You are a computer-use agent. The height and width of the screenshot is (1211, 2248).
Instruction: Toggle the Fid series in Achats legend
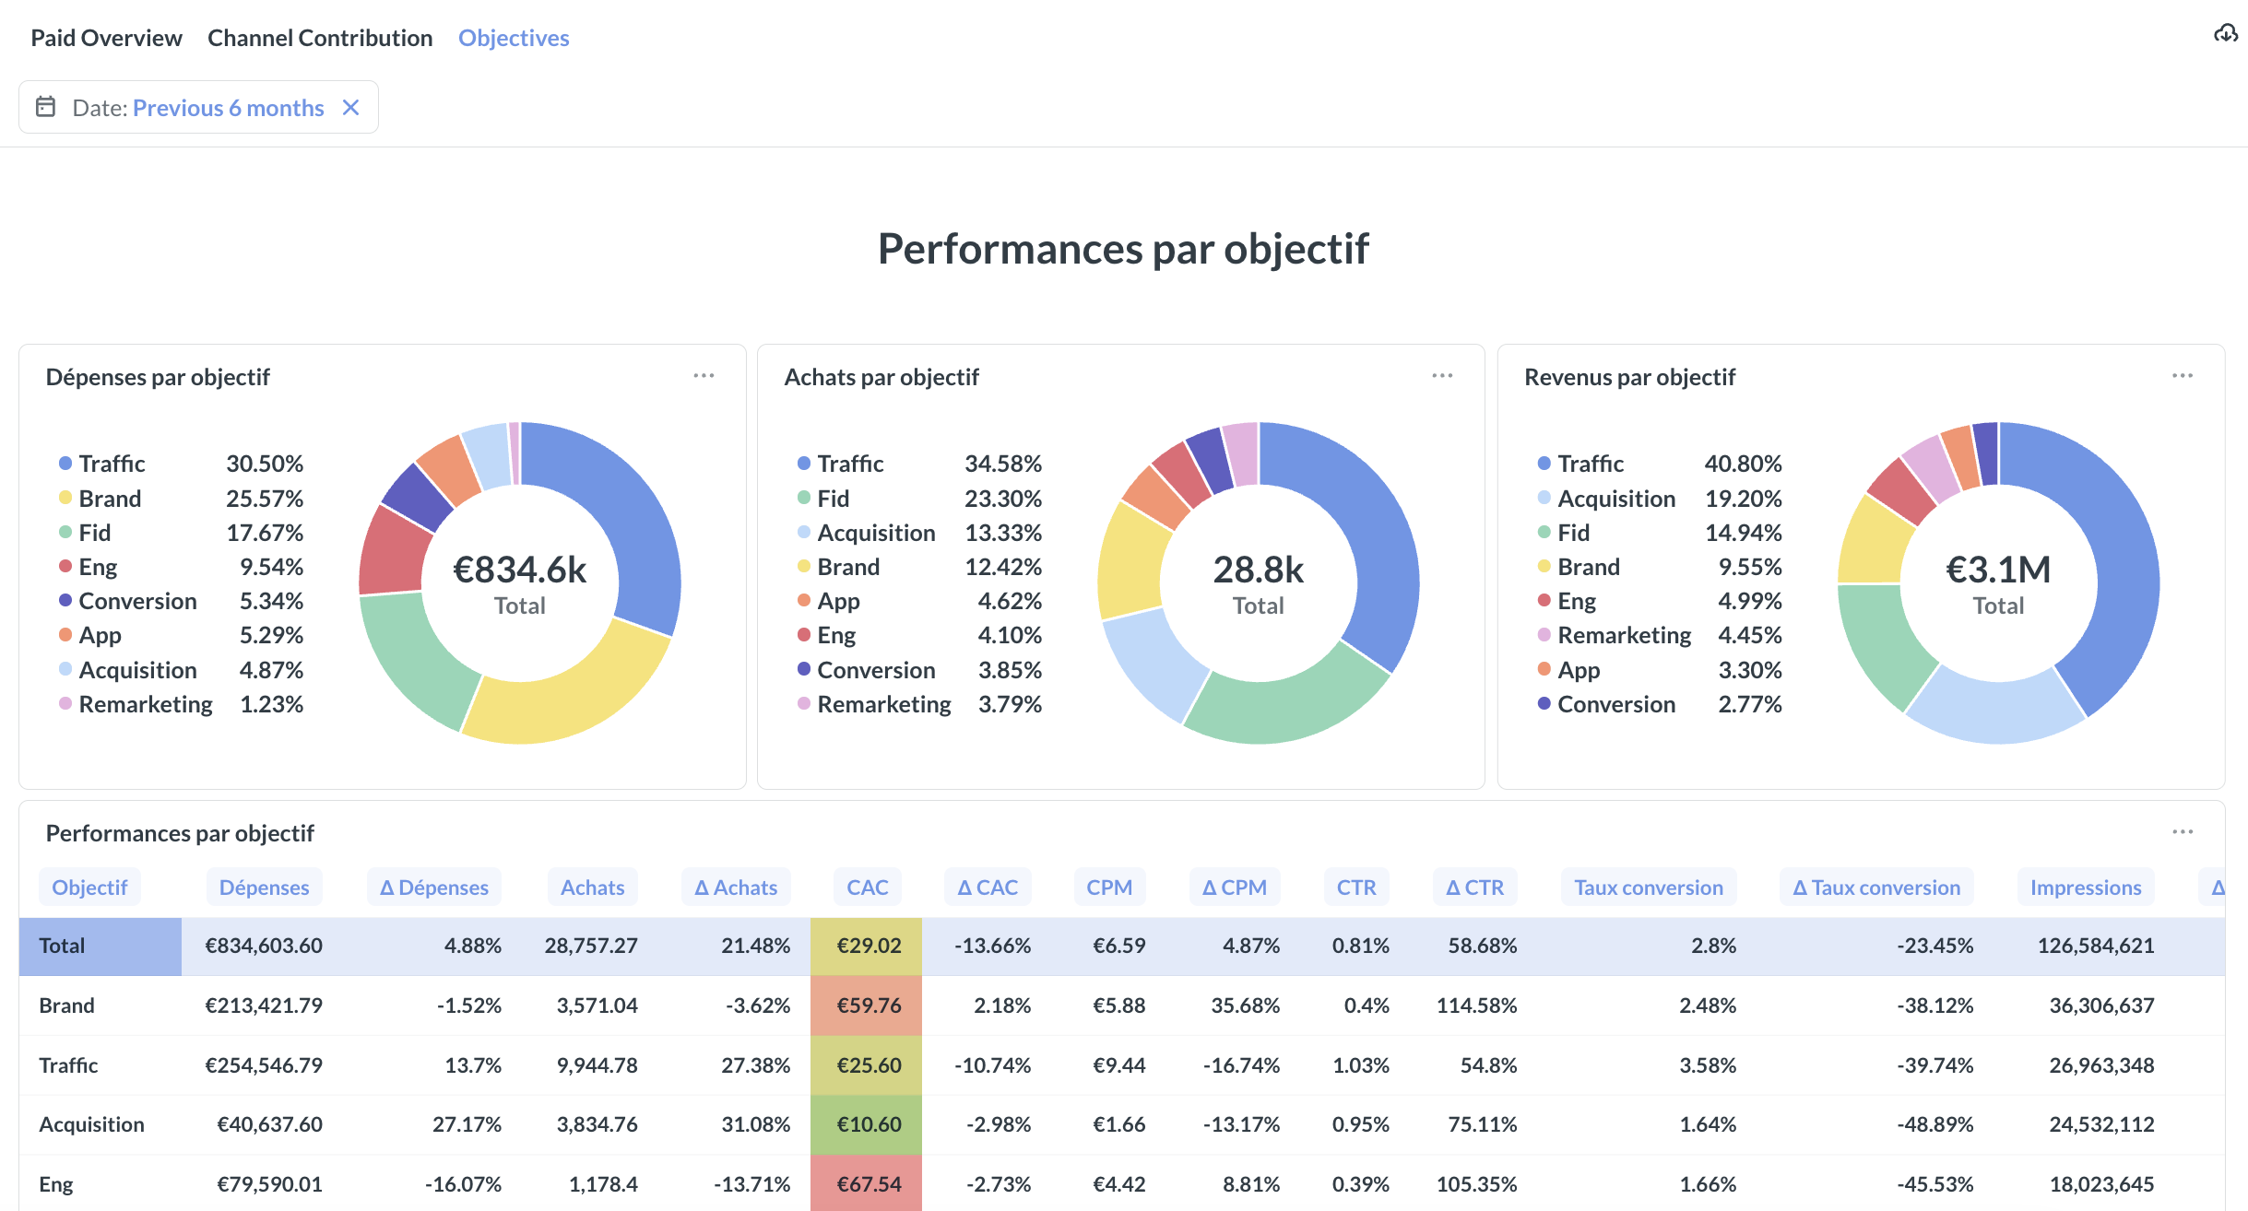(833, 498)
